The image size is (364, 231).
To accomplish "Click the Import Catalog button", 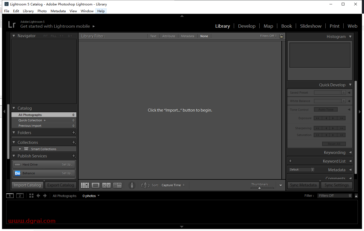I will pyautogui.click(x=27, y=185).
